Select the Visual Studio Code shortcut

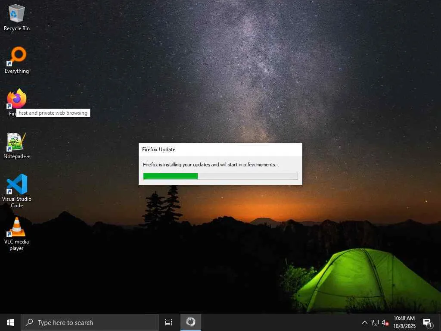tap(17, 191)
